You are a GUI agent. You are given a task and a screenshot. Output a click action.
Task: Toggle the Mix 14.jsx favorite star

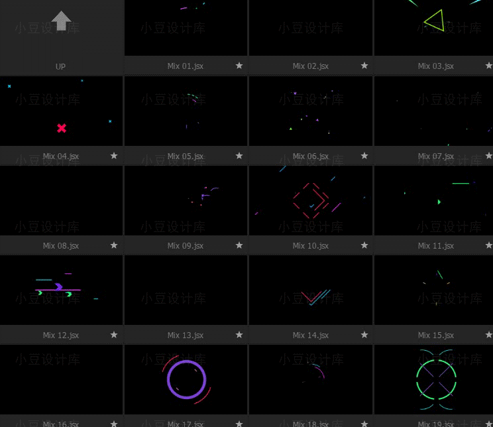[364, 334]
